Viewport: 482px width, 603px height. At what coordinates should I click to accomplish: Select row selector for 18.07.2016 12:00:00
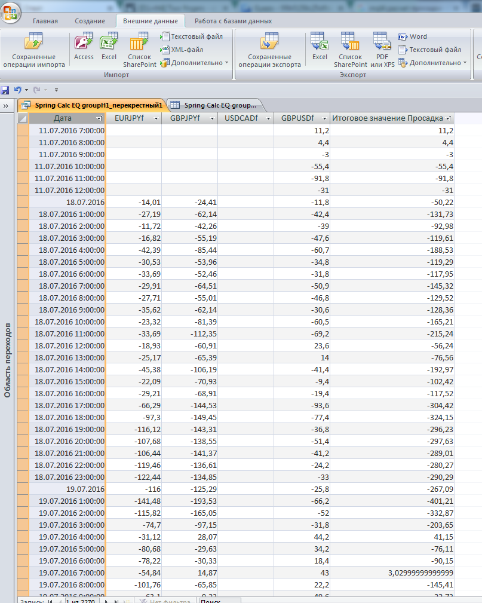23,346
